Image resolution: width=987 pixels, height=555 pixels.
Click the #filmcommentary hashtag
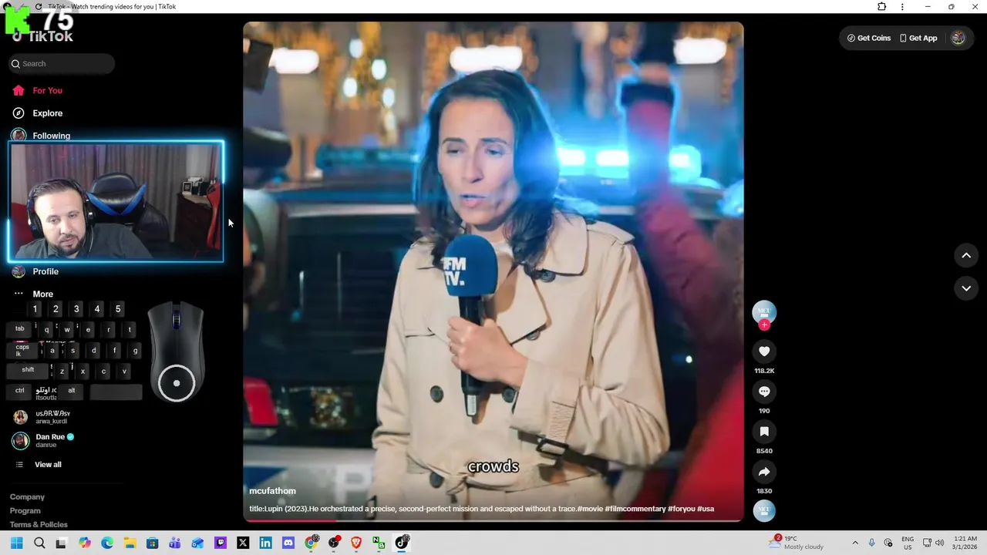pyautogui.click(x=635, y=509)
